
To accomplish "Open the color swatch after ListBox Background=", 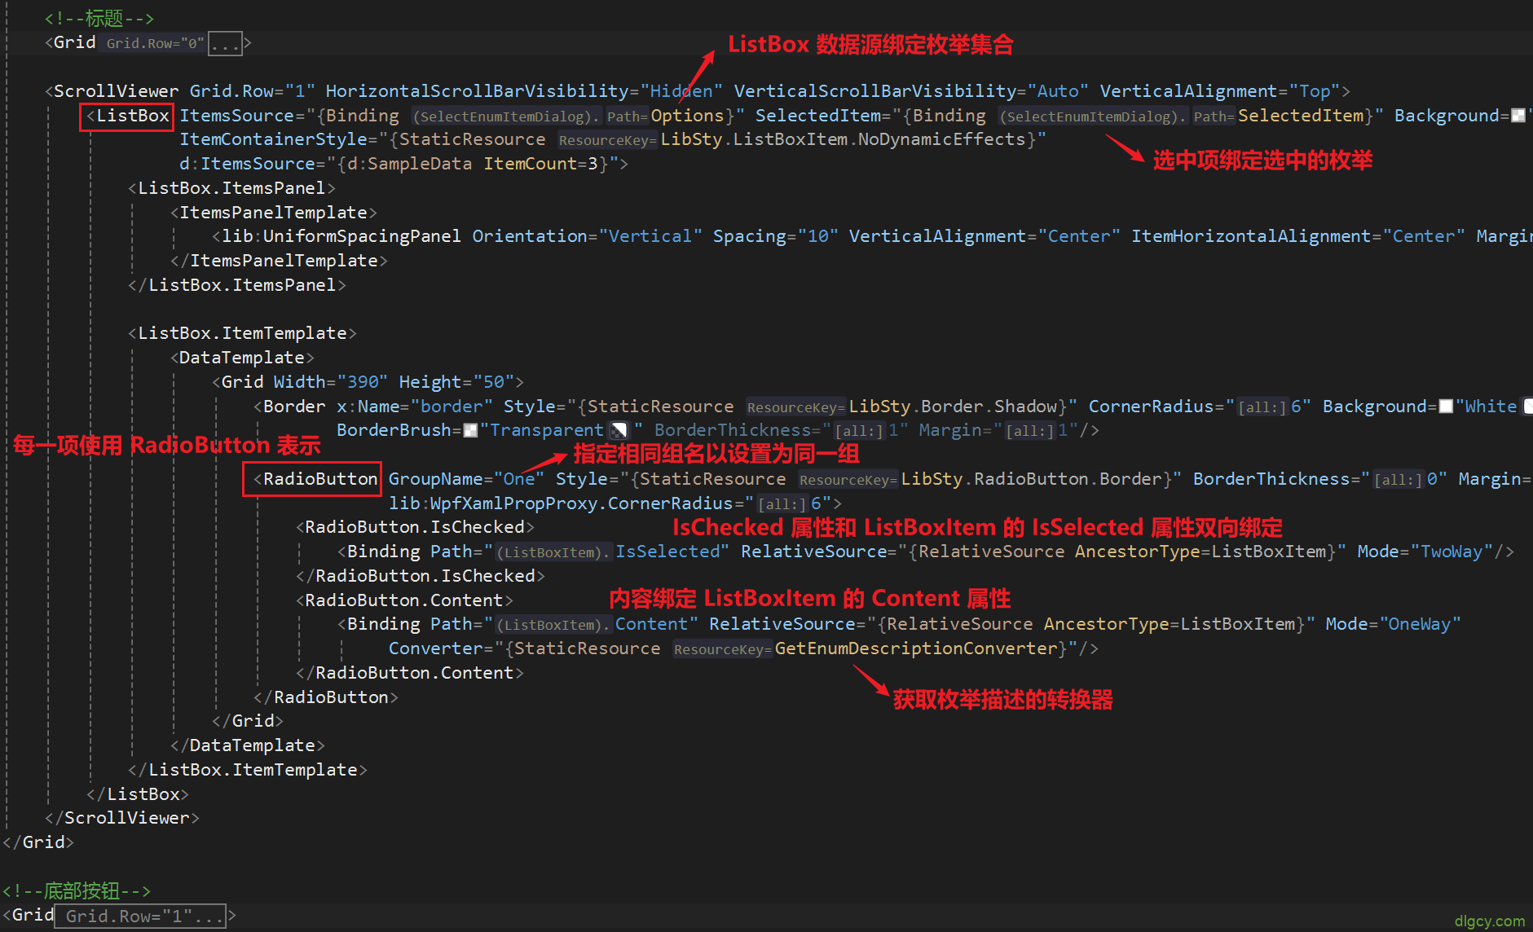I will 1518,116.
